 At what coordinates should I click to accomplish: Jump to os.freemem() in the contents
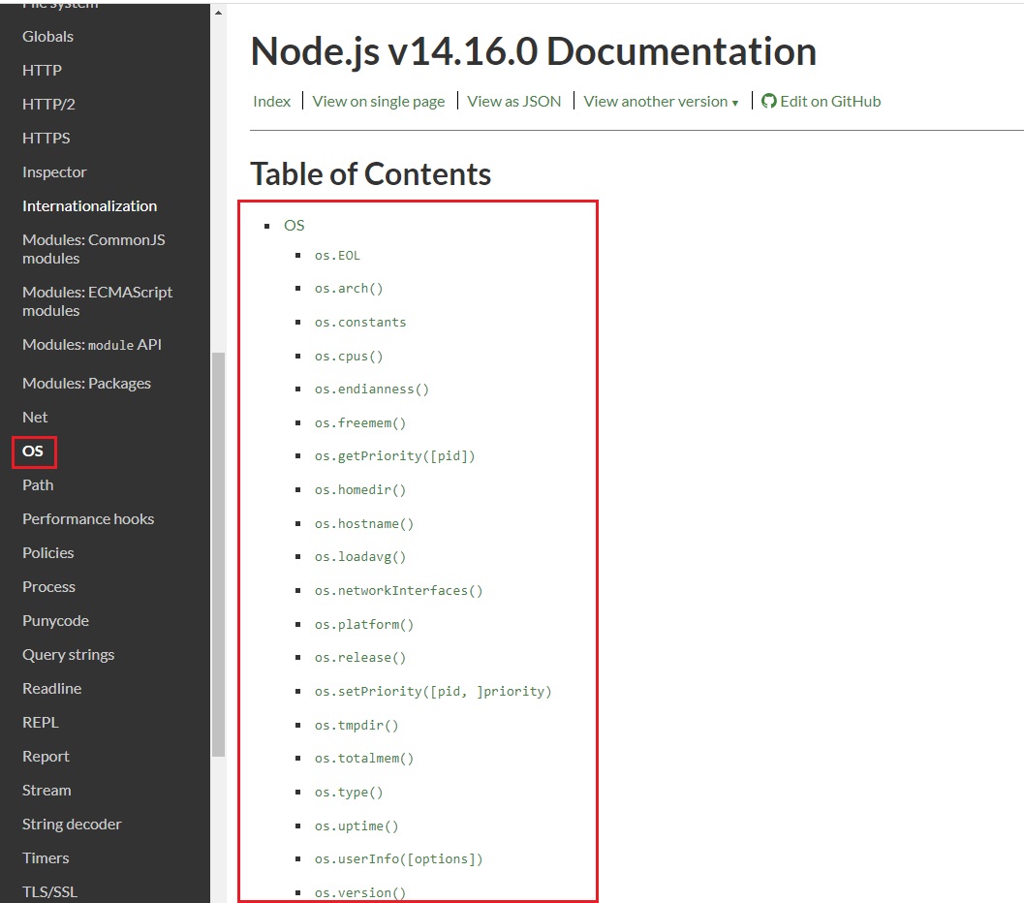(360, 423)
